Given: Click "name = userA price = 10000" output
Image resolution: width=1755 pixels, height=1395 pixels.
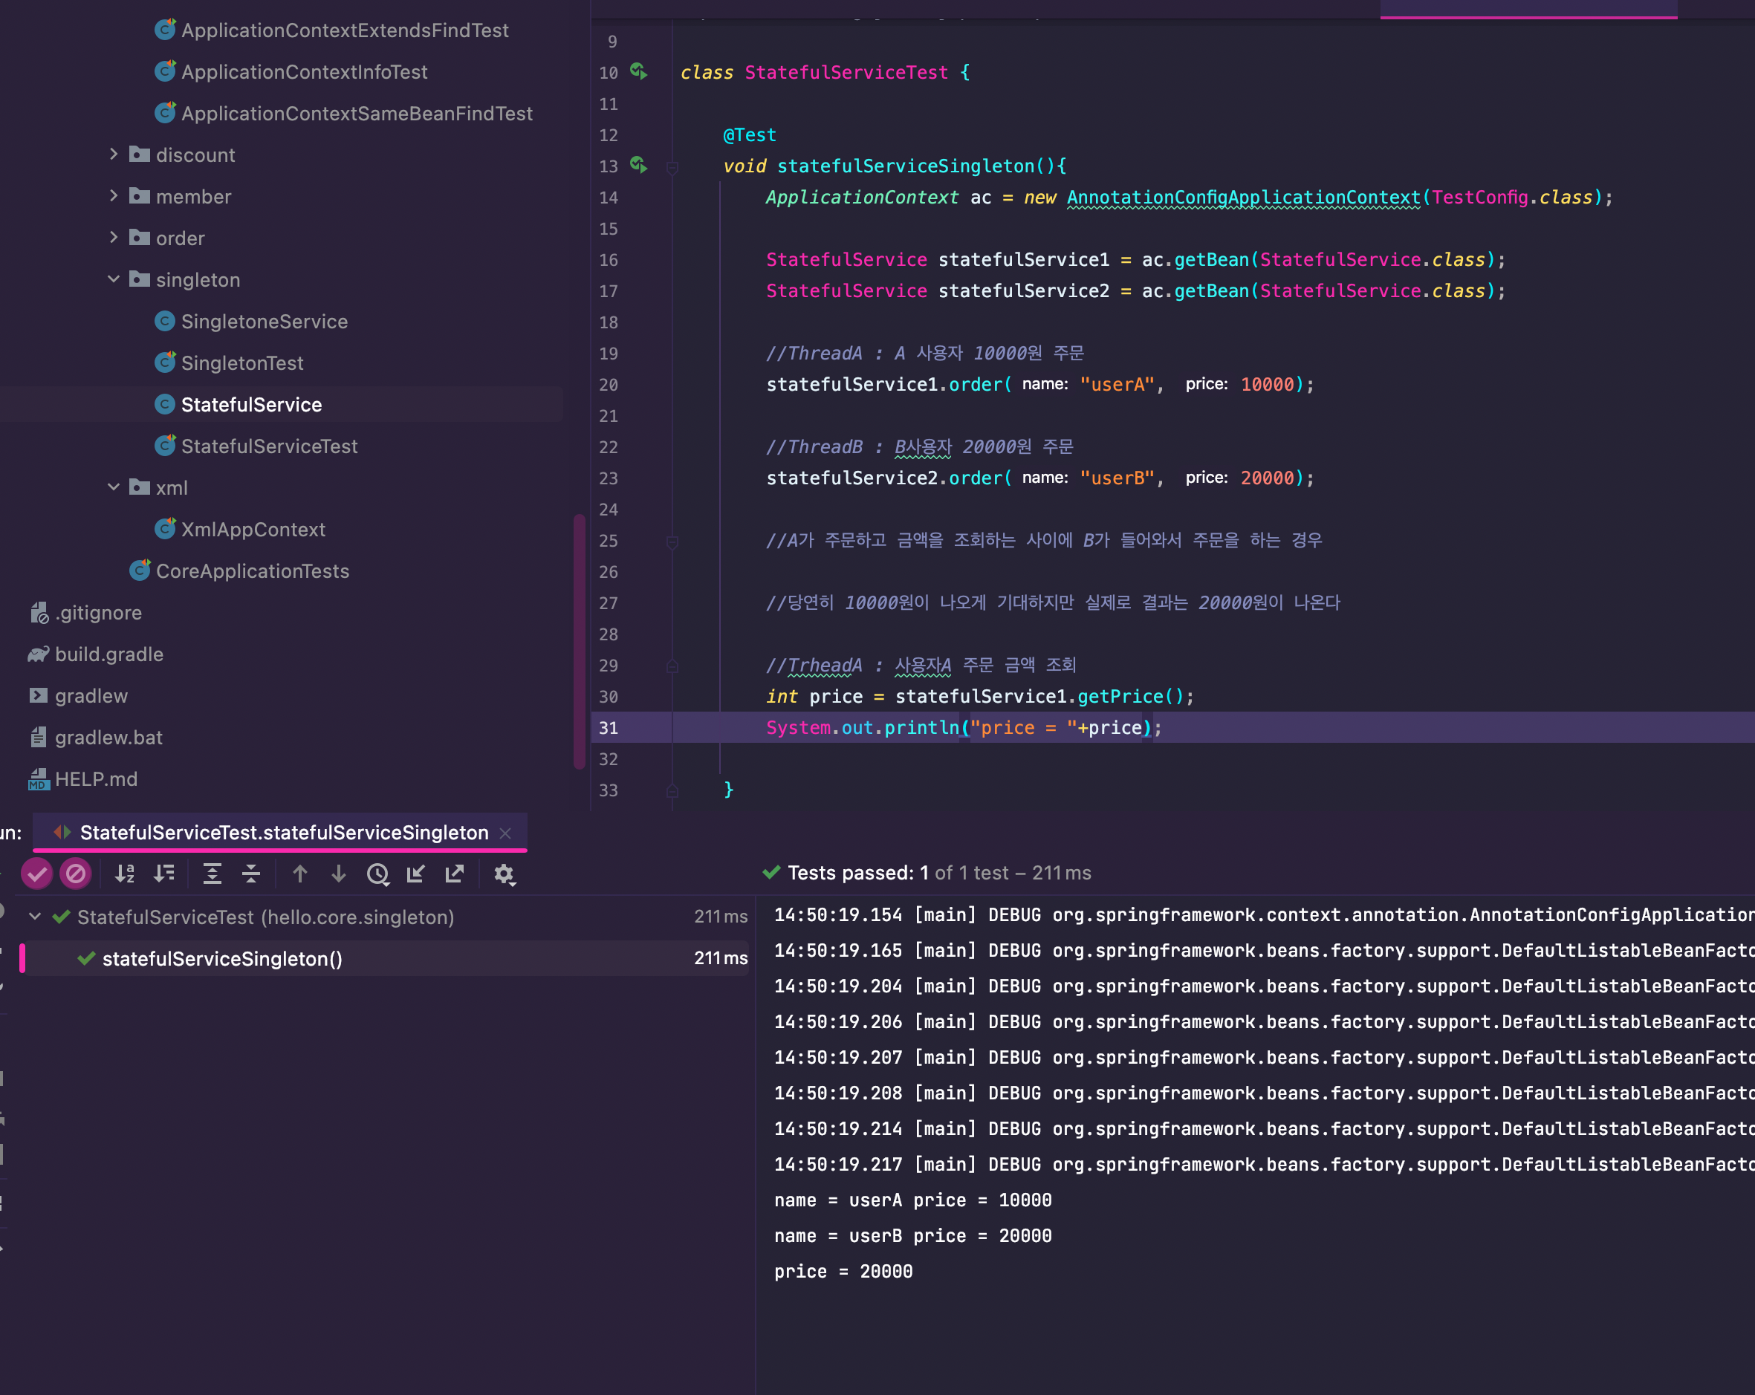Looking at the screenshot, I should tap(912, 1200).
